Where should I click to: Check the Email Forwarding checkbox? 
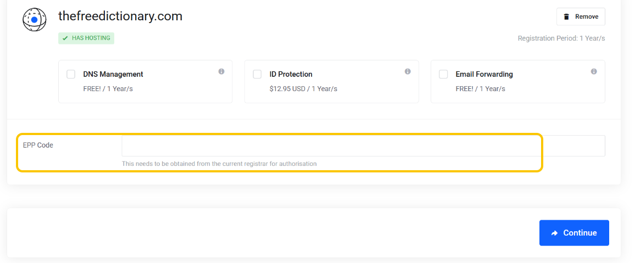pos(443,74)
